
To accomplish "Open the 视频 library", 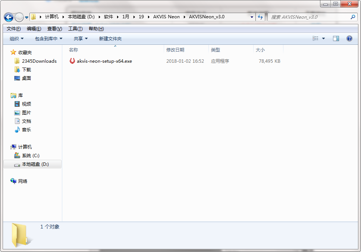I will [26, 104].
